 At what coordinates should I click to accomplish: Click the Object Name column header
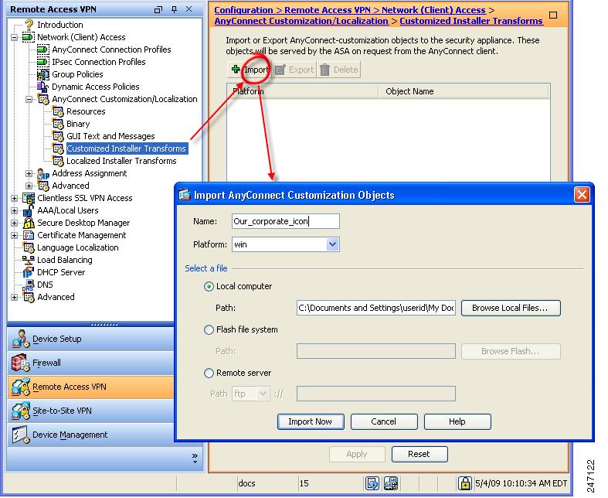(x=464, y=91)
